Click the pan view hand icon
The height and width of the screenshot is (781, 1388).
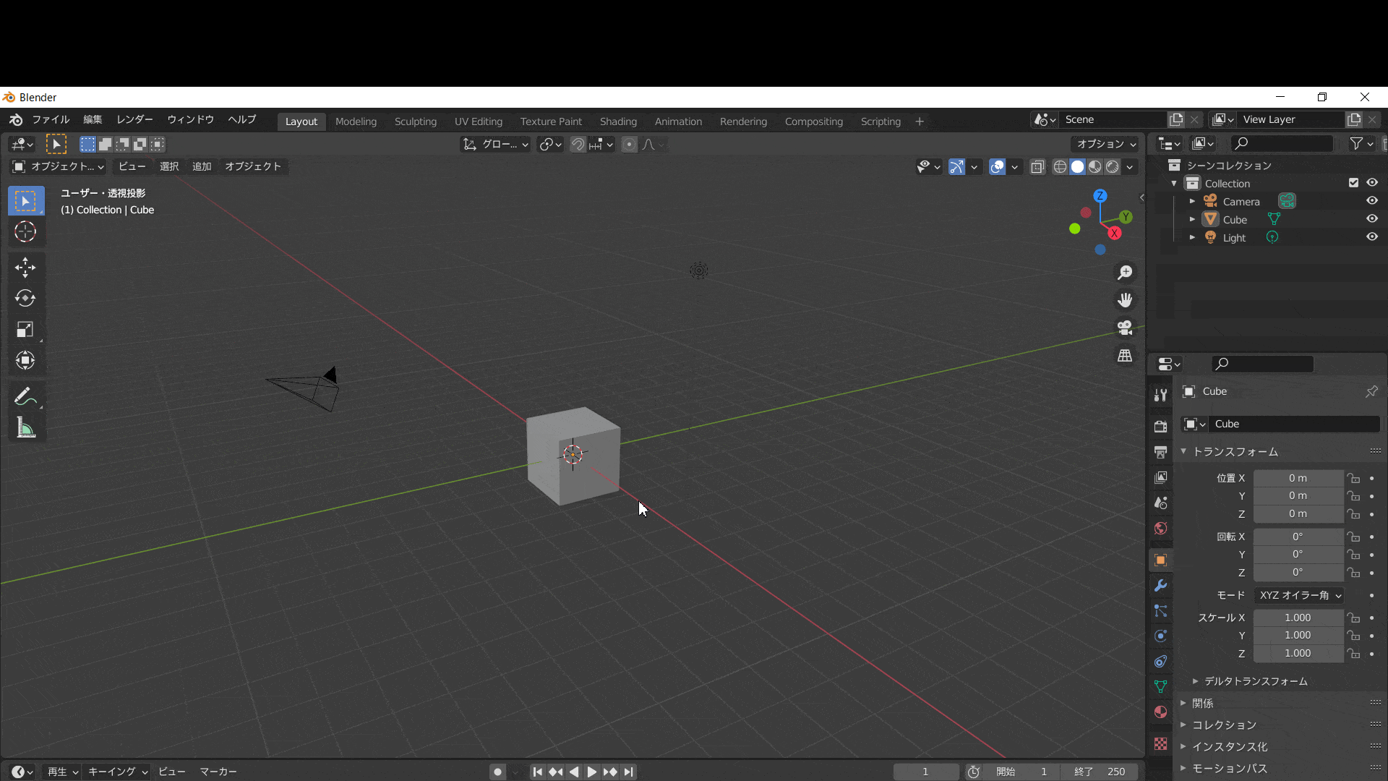(x=1125, y=300)
